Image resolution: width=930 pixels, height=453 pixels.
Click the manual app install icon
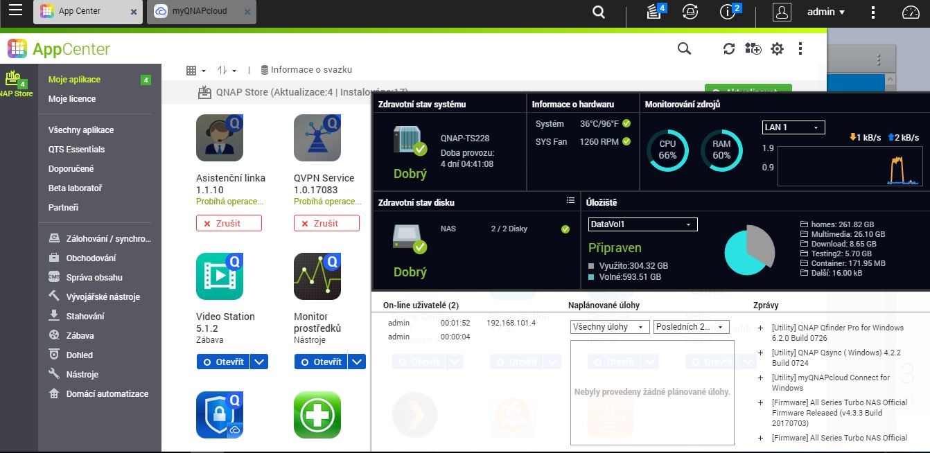click(753, 48)
